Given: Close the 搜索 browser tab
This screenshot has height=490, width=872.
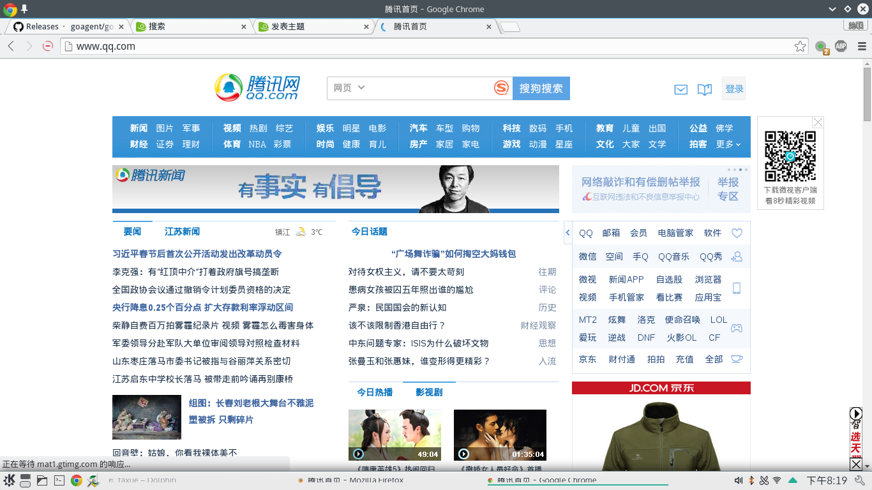Looking at the screenshot, I should point(243,27).
